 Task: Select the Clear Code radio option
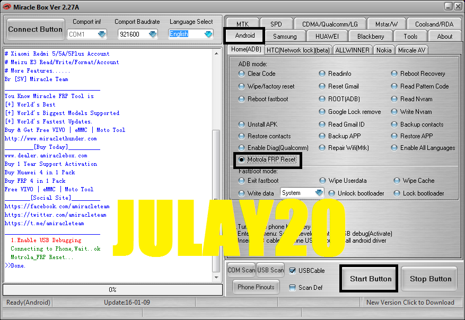(242, 74)
